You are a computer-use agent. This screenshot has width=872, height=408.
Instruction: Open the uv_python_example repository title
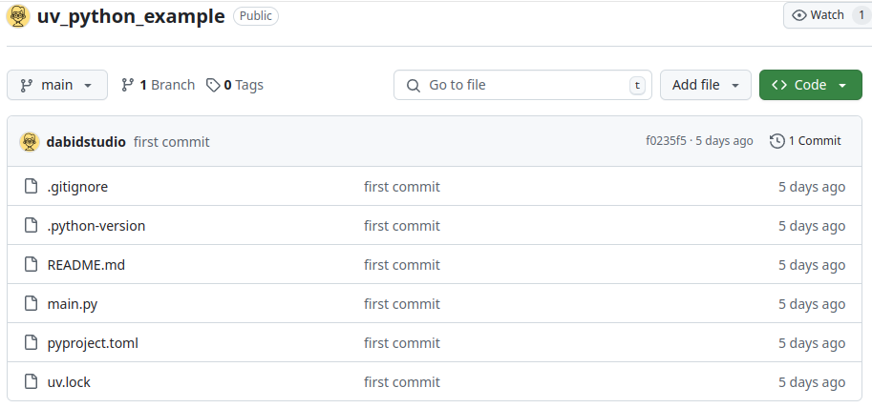click(x=131, y=16)
